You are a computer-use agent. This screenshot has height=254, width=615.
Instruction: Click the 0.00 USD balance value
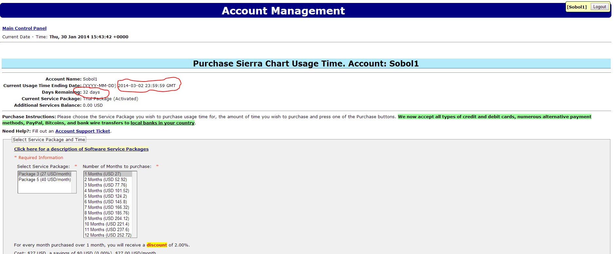(93, 105)
